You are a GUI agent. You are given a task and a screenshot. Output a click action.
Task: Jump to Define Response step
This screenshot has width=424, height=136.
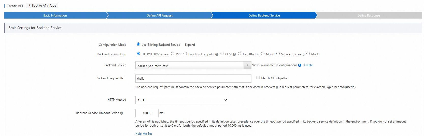(369, 16)
